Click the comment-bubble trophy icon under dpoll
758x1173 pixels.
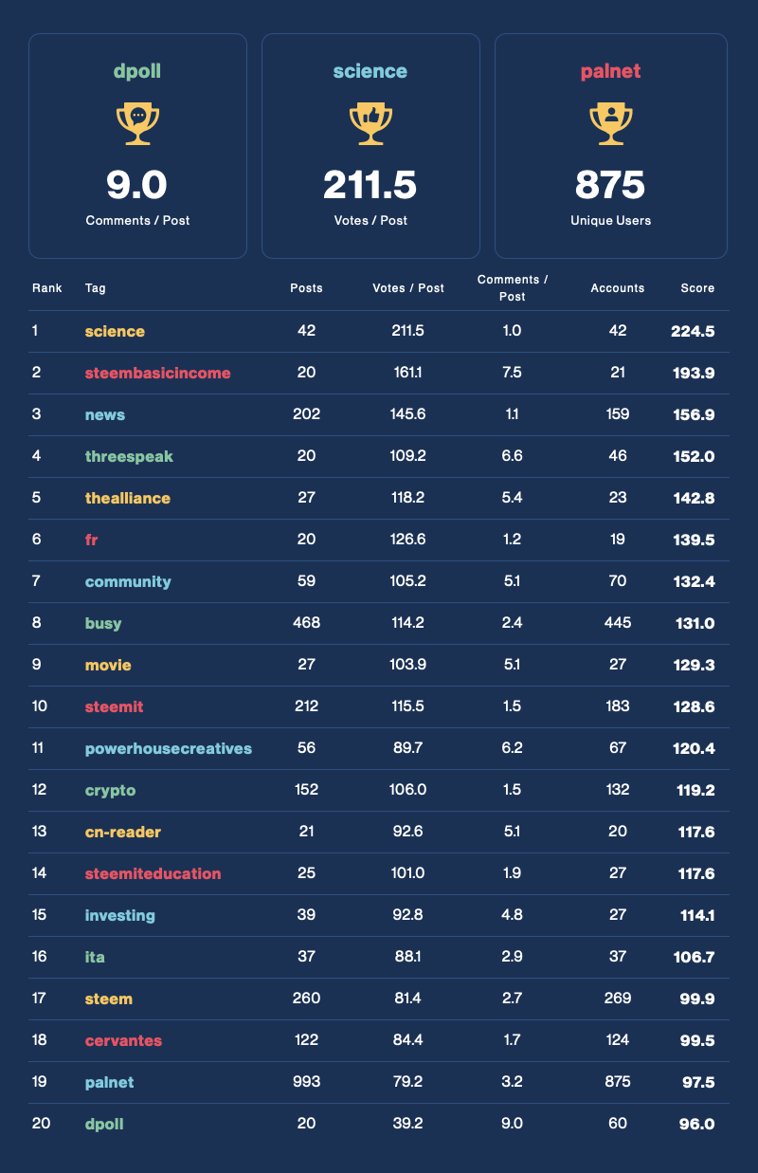click(137, 124)
